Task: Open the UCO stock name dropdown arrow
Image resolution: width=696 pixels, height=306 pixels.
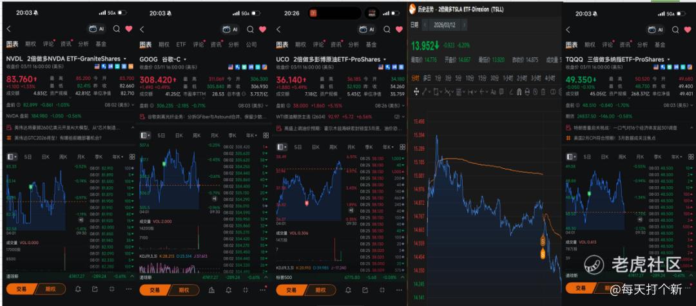Action: coord(384,59)
